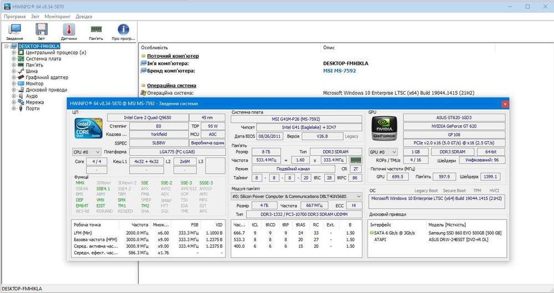
Task: Click the Поточний комп'ютер heading
Action: tap(173, 56)
